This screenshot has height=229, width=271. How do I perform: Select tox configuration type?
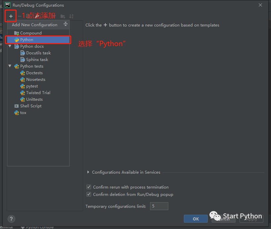[23, 113]
